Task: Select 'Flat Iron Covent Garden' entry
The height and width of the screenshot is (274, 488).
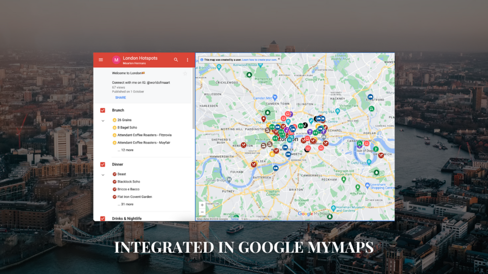Action: 135,196
